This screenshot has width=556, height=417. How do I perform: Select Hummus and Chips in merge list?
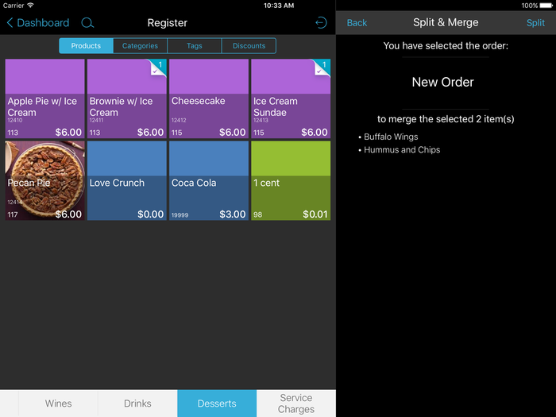[x=402, y=149]
